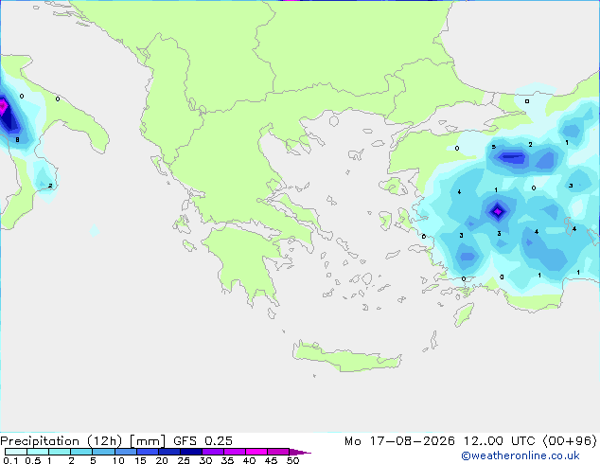
Task: Click the "12..00 UTC" time text
Action: coord(500,441)
